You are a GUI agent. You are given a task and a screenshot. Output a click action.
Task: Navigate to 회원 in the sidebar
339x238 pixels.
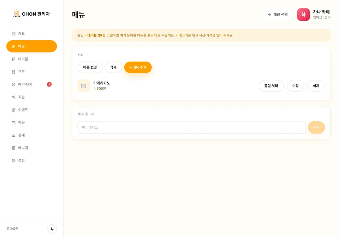coord(31,97)
